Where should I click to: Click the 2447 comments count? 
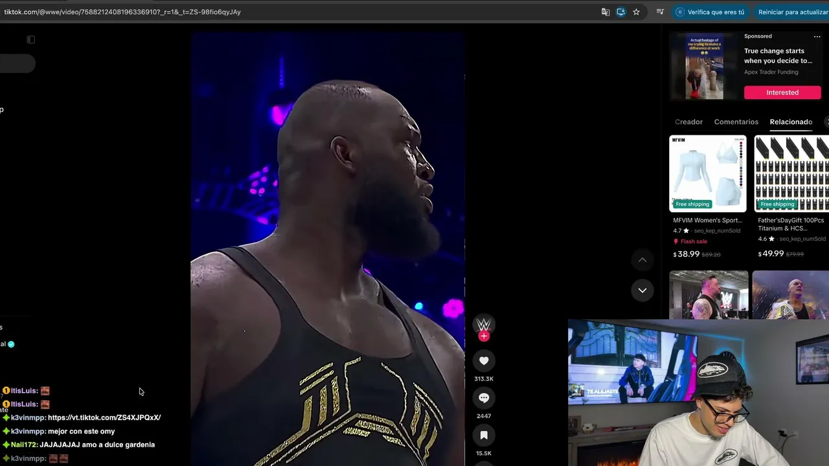pos(484,416)
